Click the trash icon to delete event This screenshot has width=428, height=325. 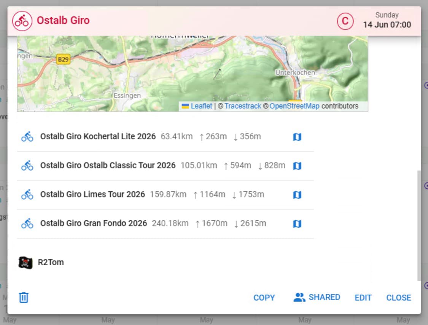pos(24,297)
